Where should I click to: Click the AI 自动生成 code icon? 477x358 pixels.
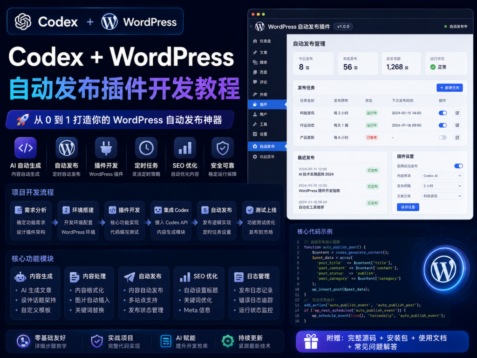point(26,148)
